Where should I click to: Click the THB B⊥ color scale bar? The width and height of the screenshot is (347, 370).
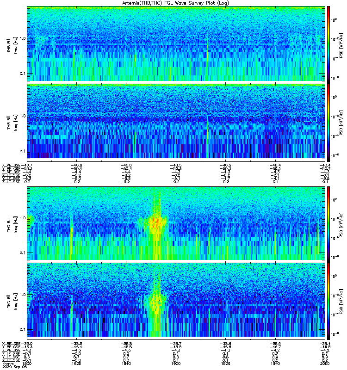[x=328, y=45]
